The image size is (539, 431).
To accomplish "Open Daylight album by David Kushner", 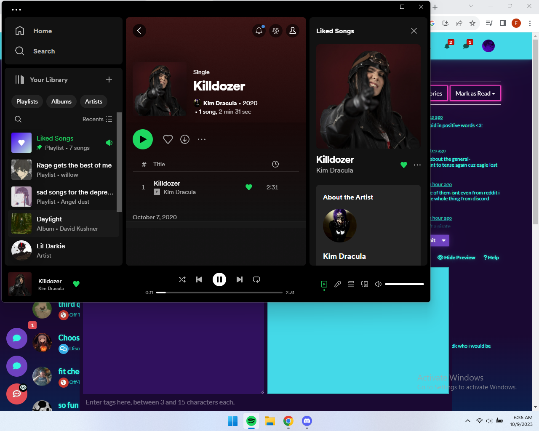I will 63,223.
